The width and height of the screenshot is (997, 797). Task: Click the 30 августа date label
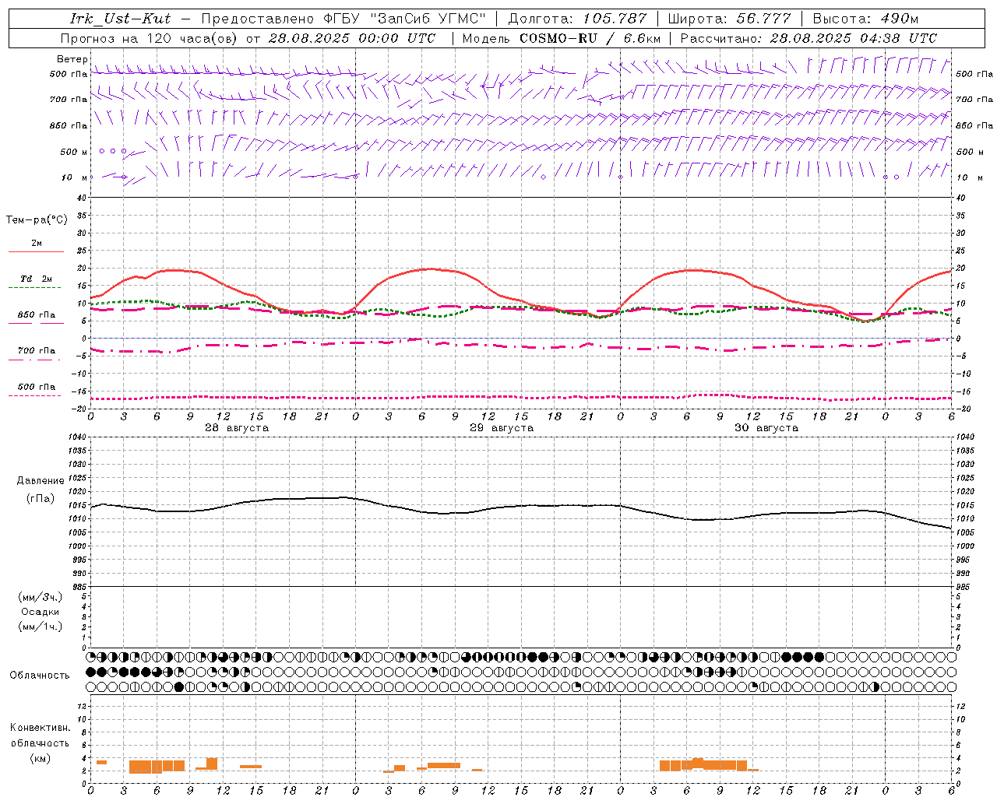766,428
